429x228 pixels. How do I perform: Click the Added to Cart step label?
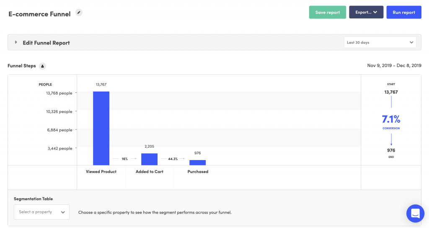pyautogui.click(x=150, y=172)
